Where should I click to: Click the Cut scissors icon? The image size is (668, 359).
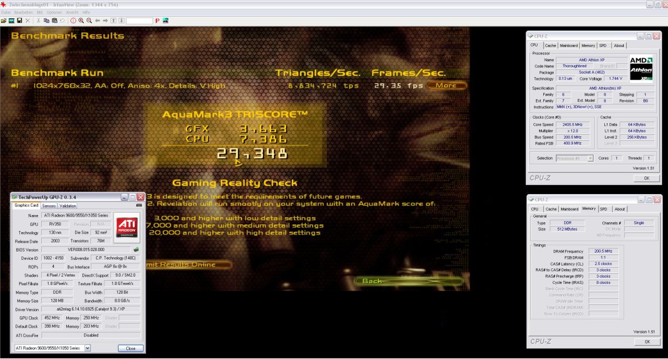pyautogui.click(x=39, y=20)
